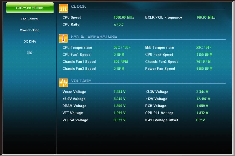Click the IGPU Voltage Offset label
Screen dimensions: 235x156
pyautogui.click(x=162, y=120)
